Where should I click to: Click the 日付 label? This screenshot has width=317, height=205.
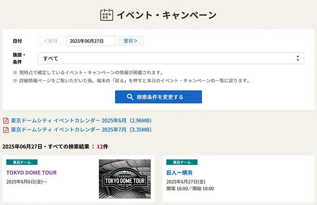(17, 41)
